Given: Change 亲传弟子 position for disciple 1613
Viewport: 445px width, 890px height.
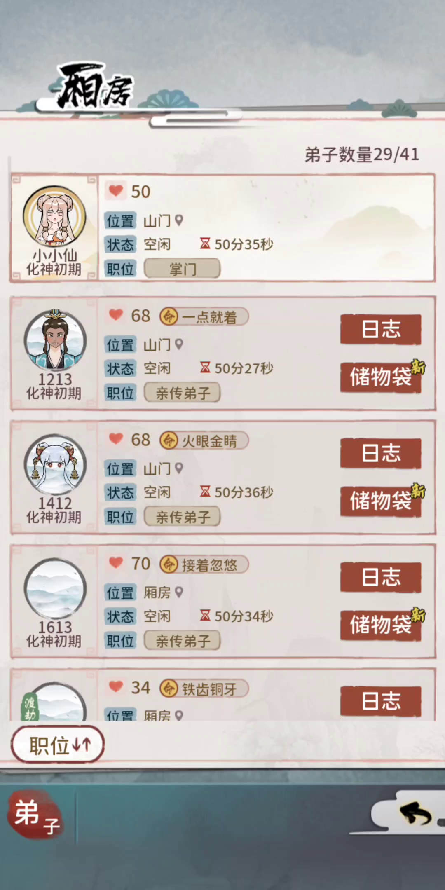Looking at the screenshot, I should [182, 641].
